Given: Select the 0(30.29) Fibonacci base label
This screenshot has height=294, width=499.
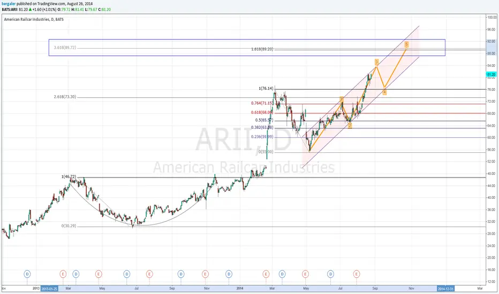Looking at the screenshot, I should point(69,226).
